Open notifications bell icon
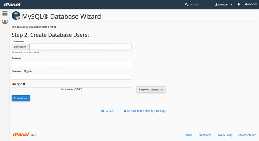The image size is (259, 141). [239, 5]
